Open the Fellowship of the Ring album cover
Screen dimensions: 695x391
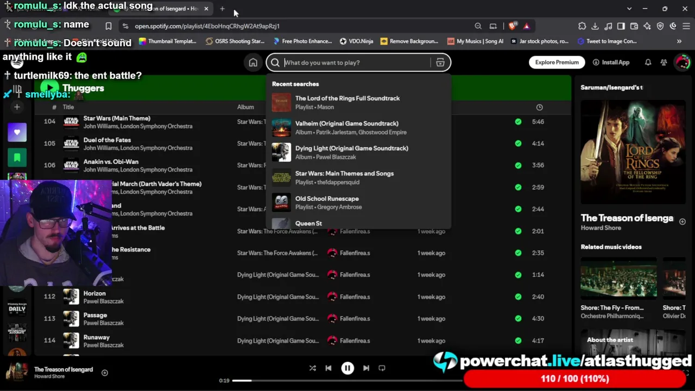pyautogui.click(x=634, y=152)
